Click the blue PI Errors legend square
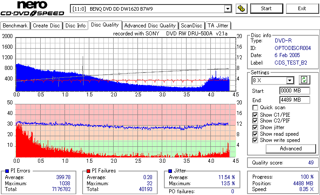The height and width of the screenshot is (195, 320). point(7,171)
